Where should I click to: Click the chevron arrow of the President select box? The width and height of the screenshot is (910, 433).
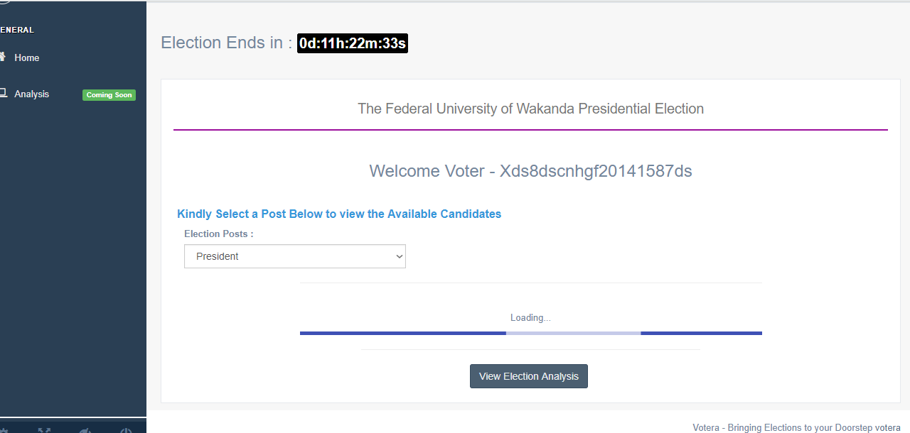pos(399,256)
